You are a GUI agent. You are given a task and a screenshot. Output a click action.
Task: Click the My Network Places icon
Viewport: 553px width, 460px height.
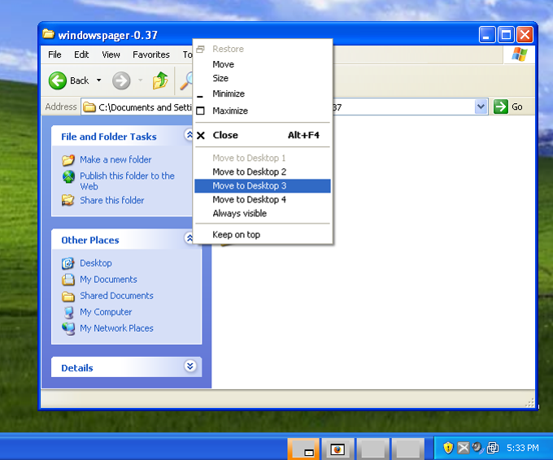pyautogui.click(x=68, y=328)
